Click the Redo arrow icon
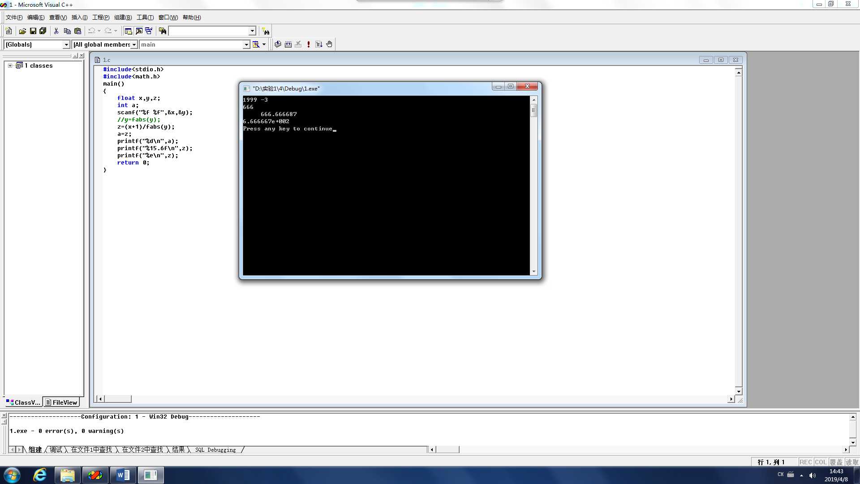 coord(108,31)
